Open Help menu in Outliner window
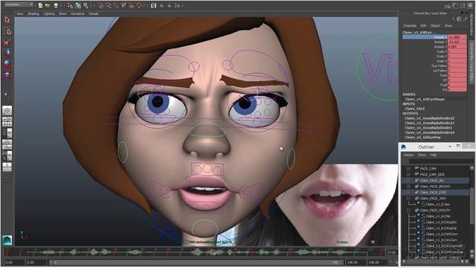 pos(433,155)
